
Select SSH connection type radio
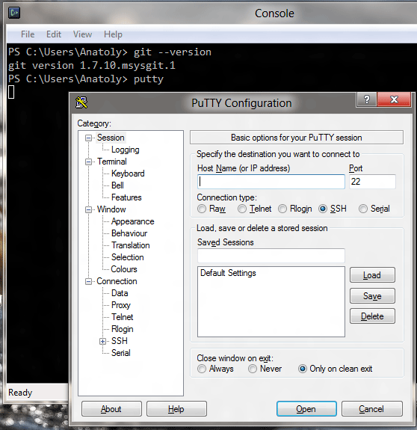(x=323, y=209)
